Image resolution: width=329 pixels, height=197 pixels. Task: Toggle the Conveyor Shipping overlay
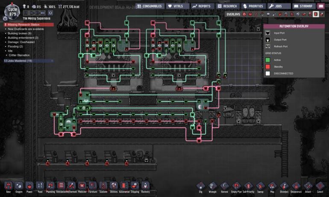click(322, 14)
